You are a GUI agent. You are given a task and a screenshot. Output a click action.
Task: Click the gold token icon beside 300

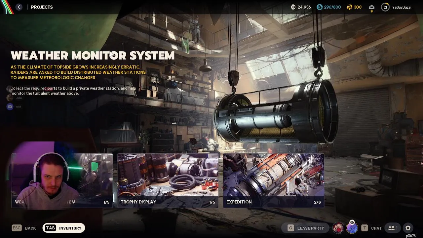(350, 7)
